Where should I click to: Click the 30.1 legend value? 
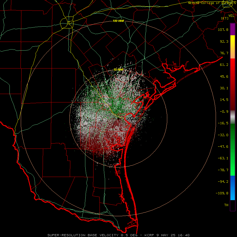[224, 88]
